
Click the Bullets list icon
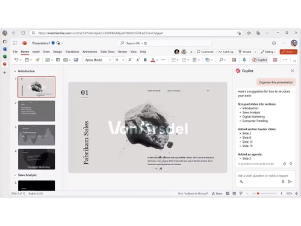click(173, 60)
